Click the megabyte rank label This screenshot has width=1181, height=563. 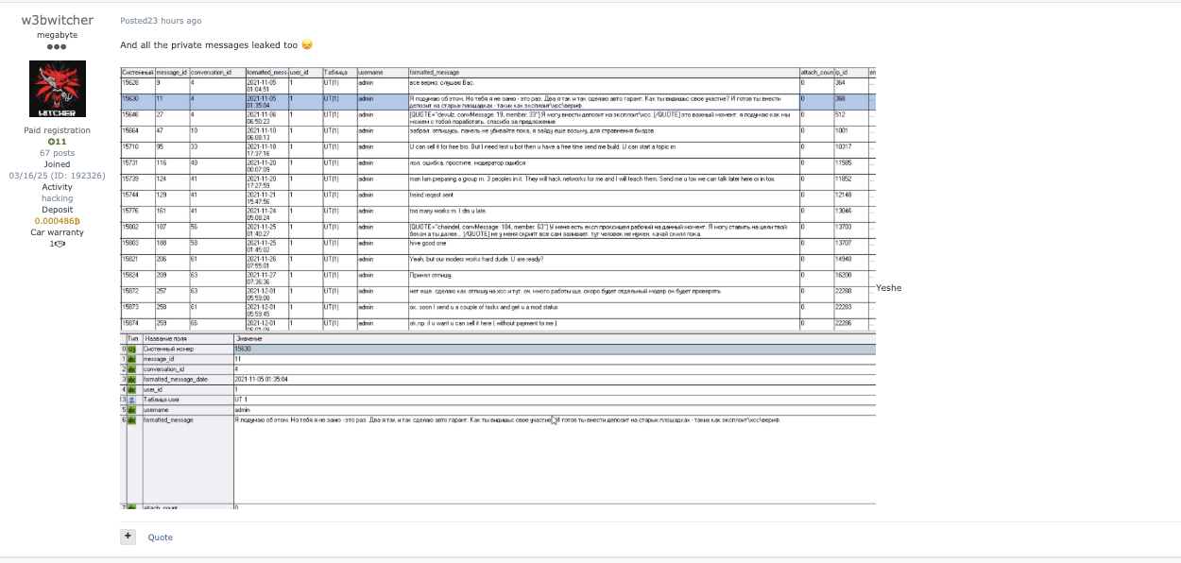pos(57,35)
